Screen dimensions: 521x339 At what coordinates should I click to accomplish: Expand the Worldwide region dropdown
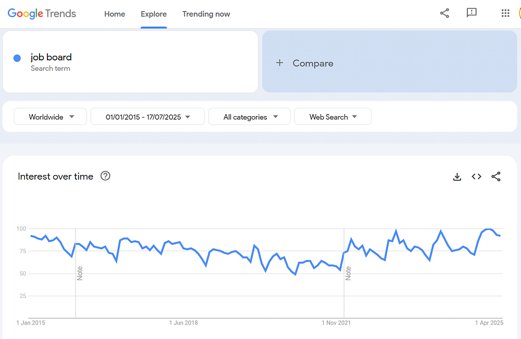click(51, 117)
